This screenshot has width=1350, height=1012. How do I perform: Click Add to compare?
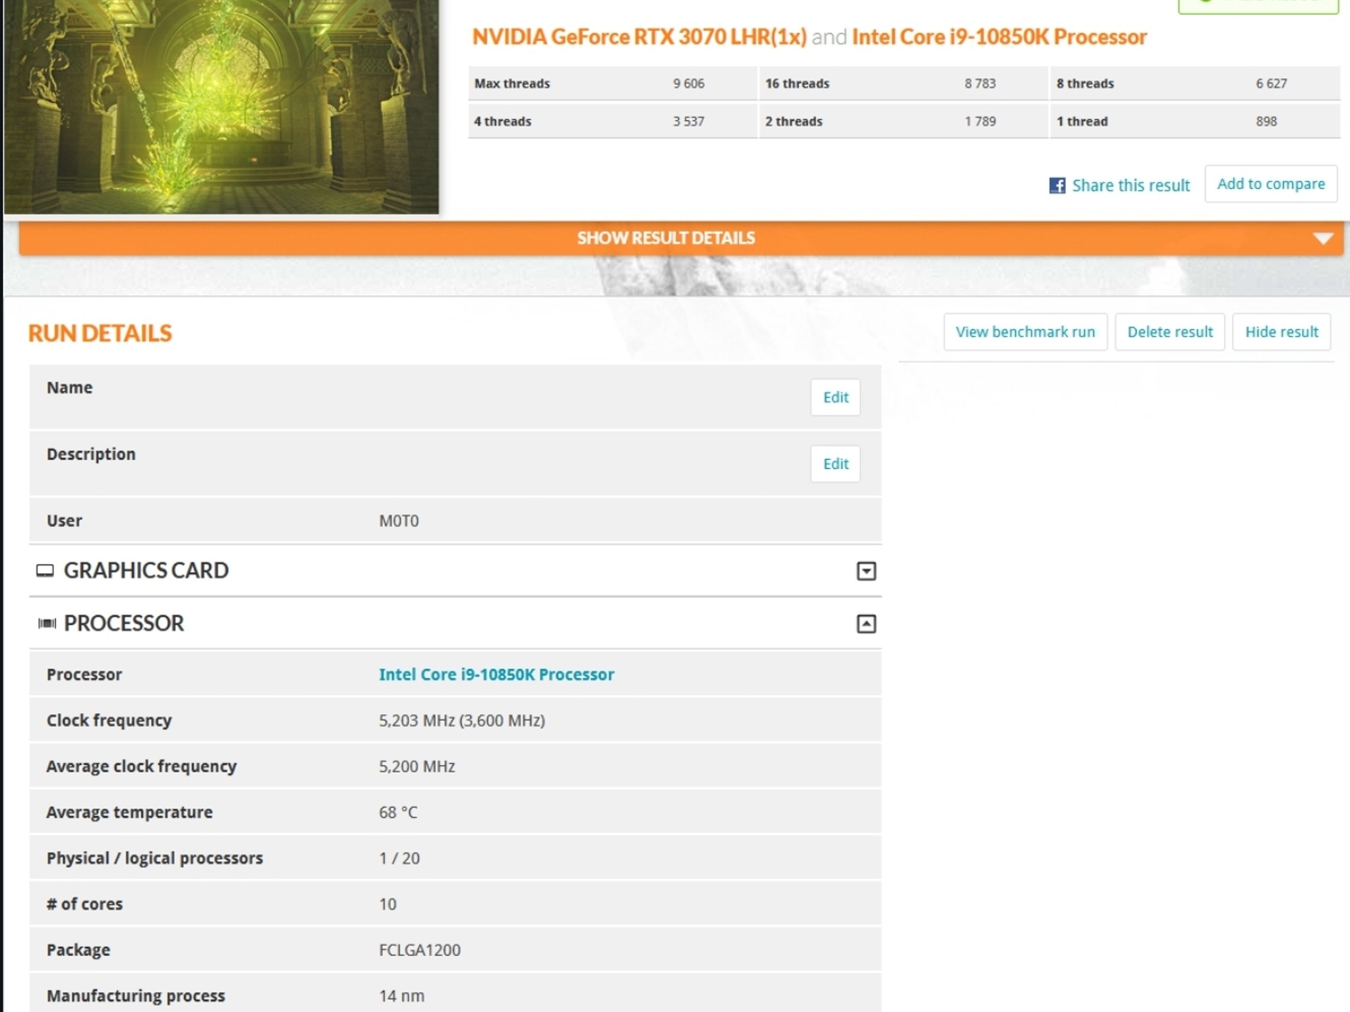tap(1270, 184)
